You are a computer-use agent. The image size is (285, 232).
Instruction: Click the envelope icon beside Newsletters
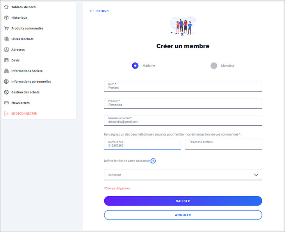click(6, 103)
